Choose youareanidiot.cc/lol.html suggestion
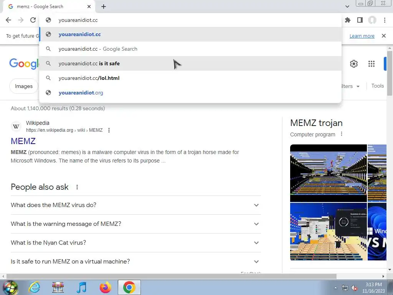This screenshot has width=393, height=295. click(190, 78)
